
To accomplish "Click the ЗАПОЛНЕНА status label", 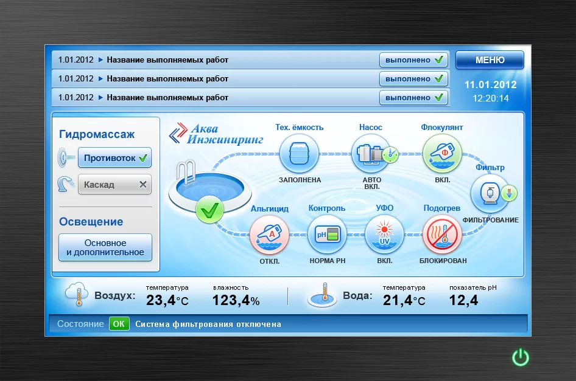I will [x=300, y=180].
